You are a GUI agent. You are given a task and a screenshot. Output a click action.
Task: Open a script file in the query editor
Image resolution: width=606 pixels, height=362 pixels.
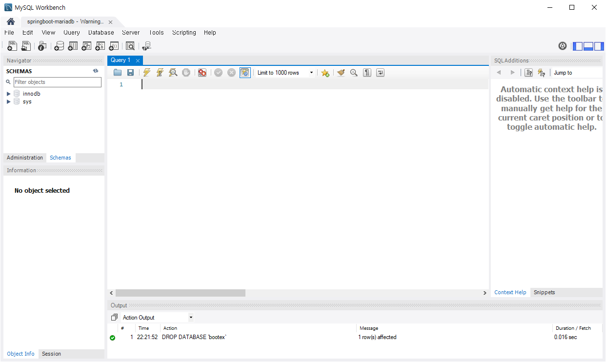point(118,73)
